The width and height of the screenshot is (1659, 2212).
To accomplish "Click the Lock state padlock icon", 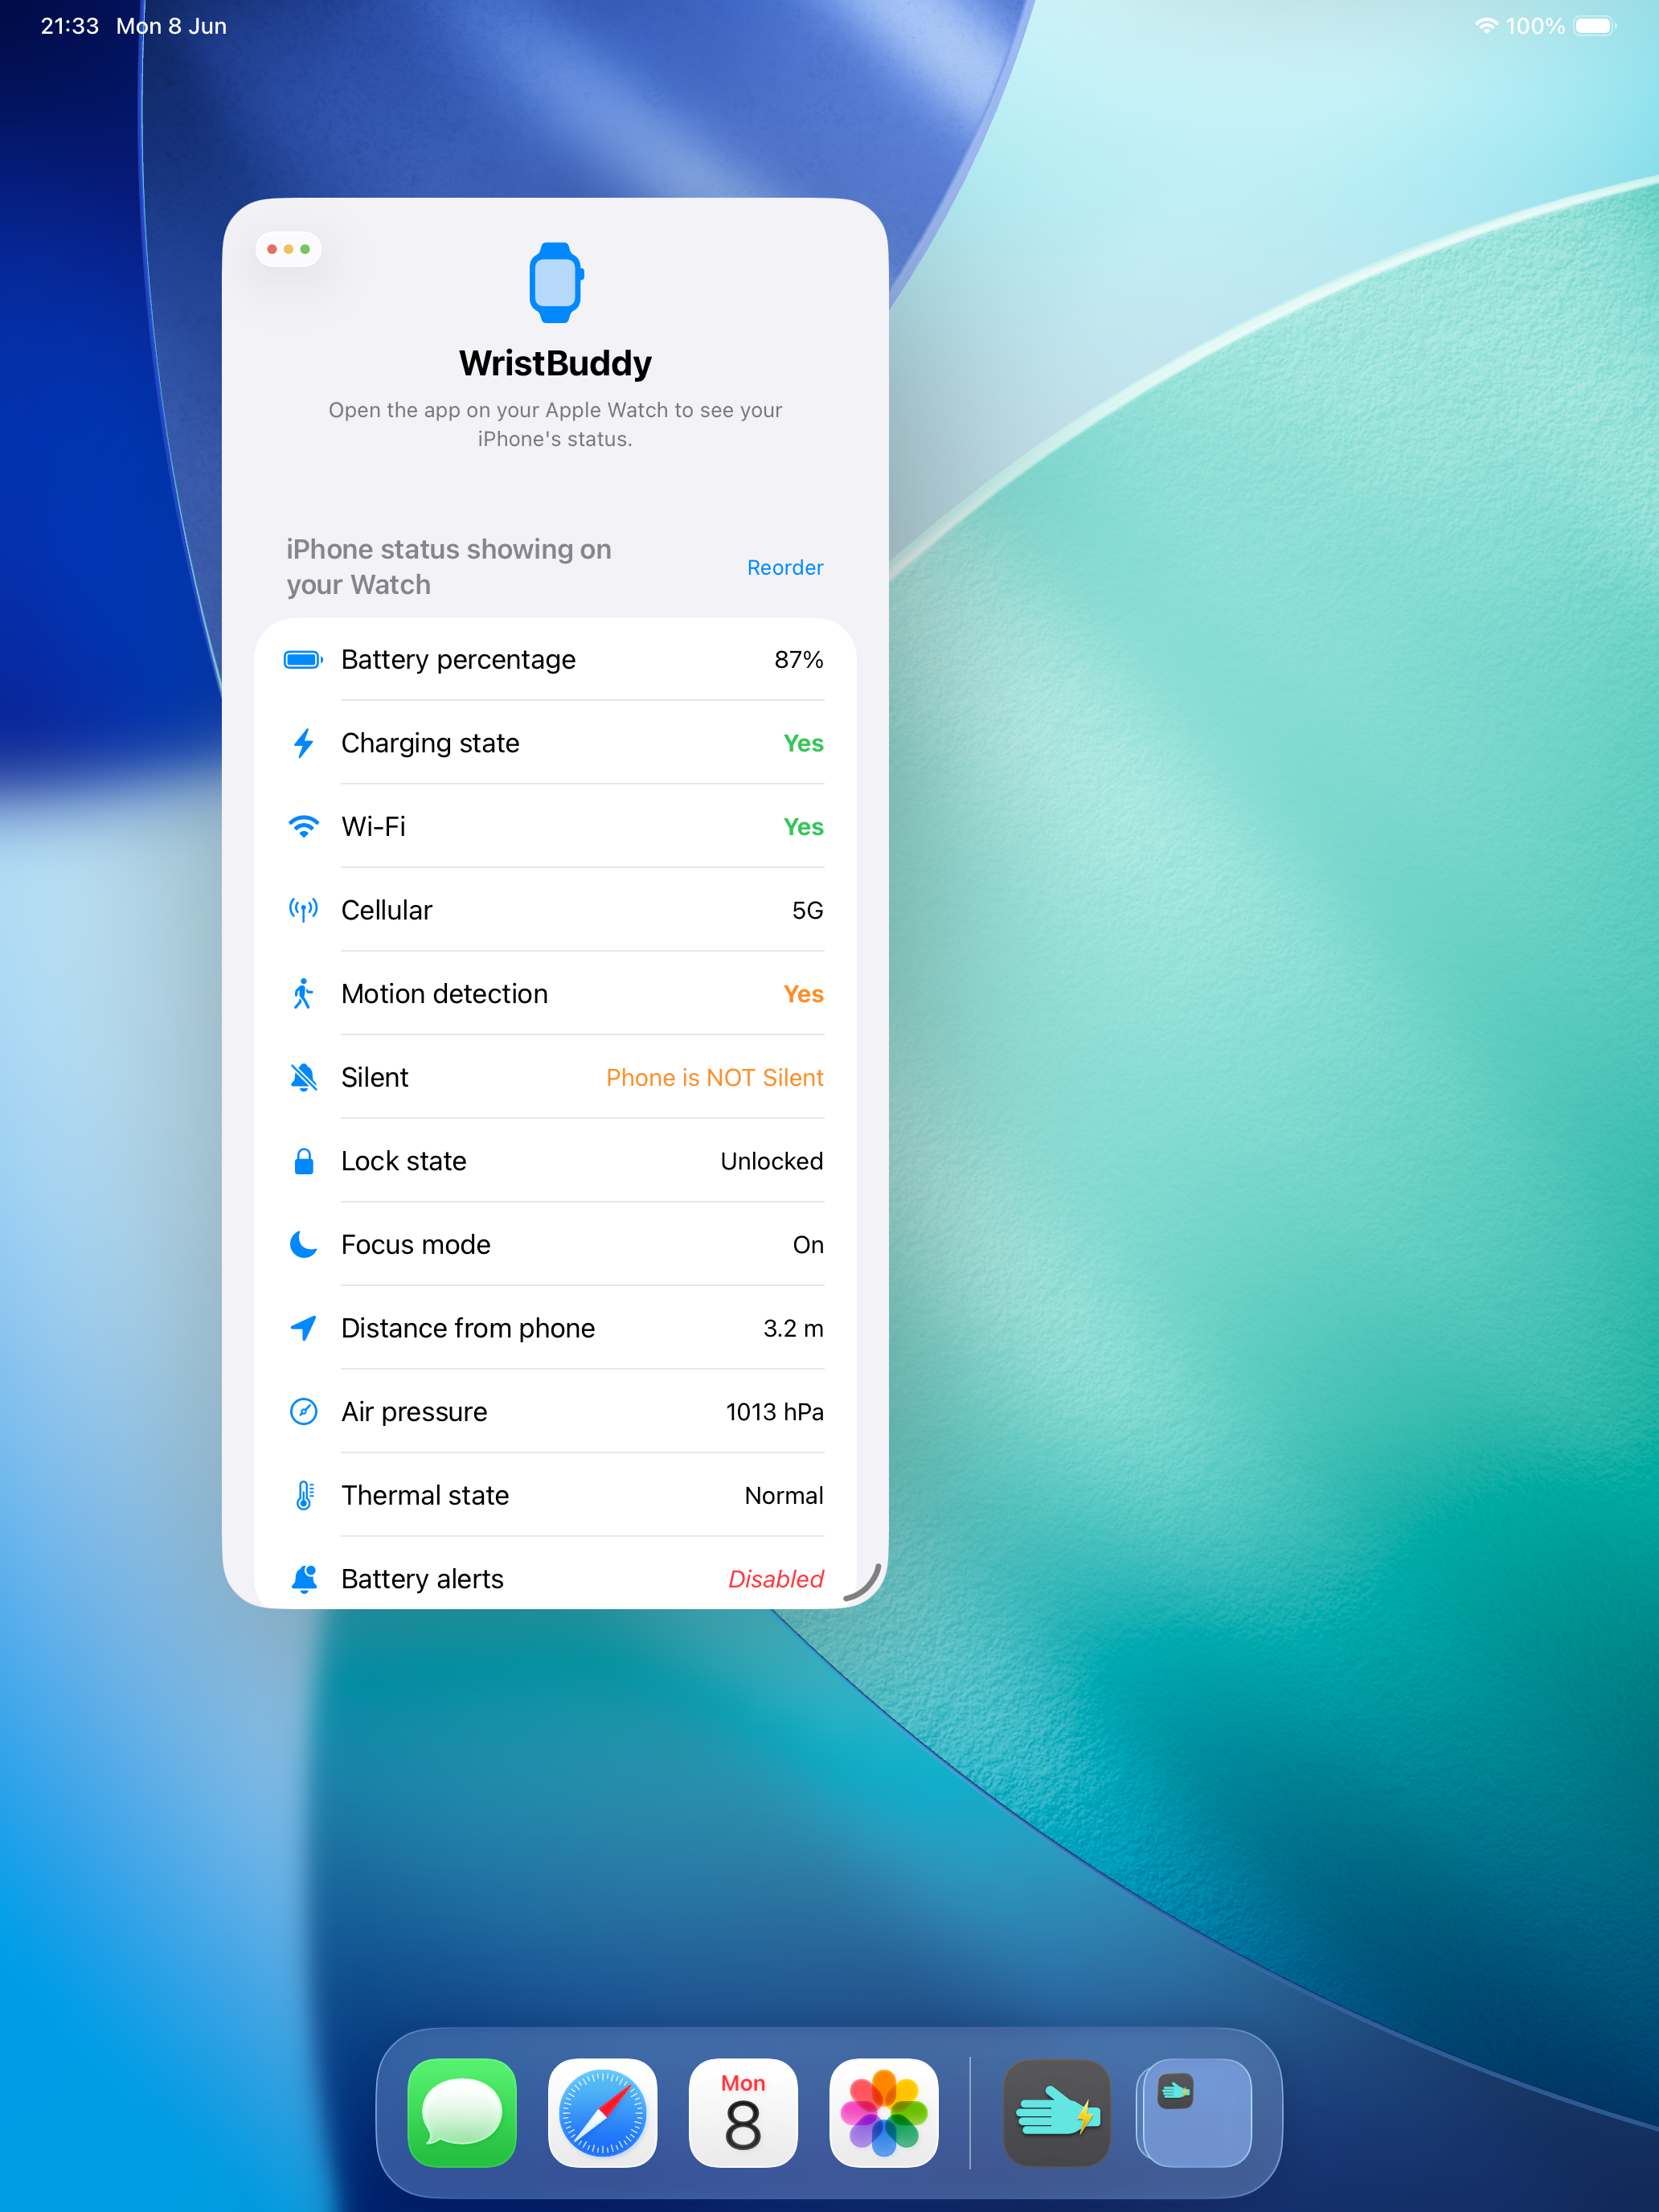I will 303,1161.
